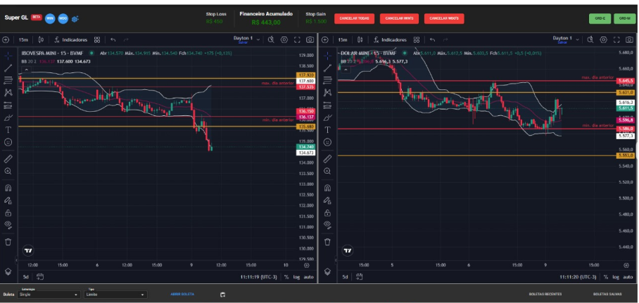
Task: Open Indicadores menu on DOLAR chart
Action: pos(391,40)
